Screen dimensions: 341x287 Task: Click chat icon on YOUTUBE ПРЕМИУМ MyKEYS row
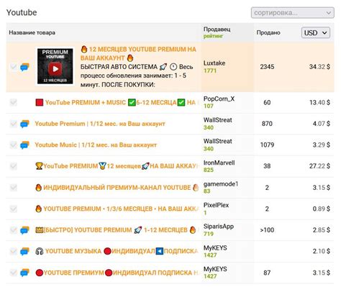tap(24, 273)
